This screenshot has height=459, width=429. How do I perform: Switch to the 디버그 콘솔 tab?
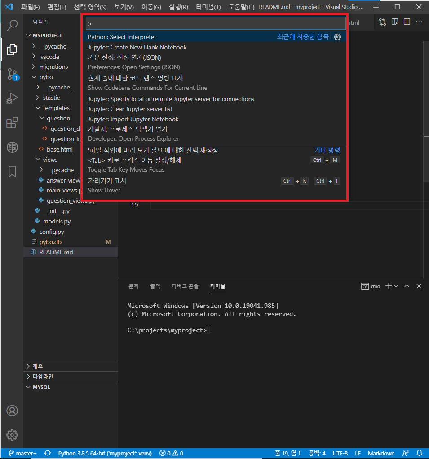[185, 286]
